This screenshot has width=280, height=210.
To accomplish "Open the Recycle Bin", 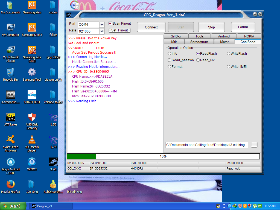I will tap(10, 72).
